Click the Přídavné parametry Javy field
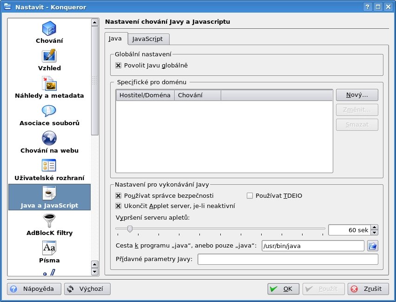396x302 pixels. pos(288,259)
